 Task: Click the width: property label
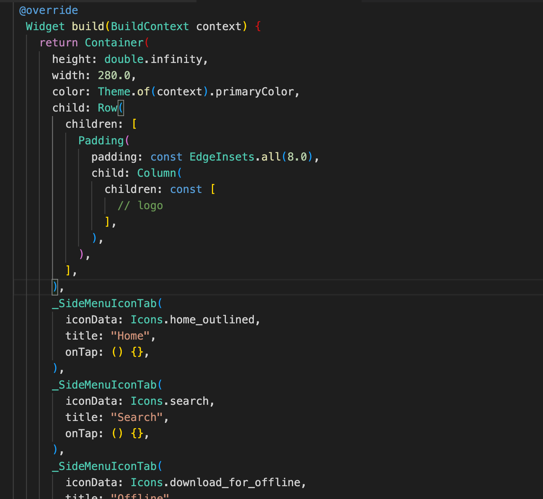click(71, 75)
